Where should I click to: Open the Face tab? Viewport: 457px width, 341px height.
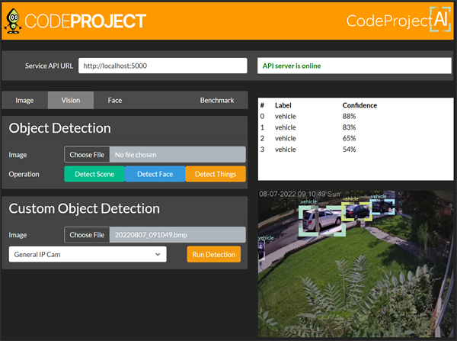pyautogui.click(x=115, y=100)
